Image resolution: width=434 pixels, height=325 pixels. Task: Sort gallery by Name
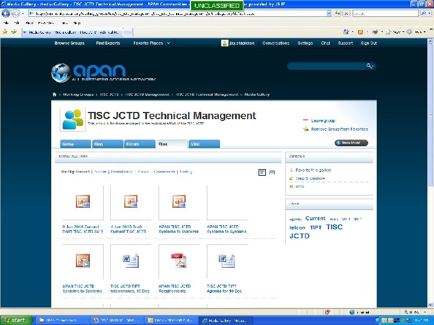(101, 172)
